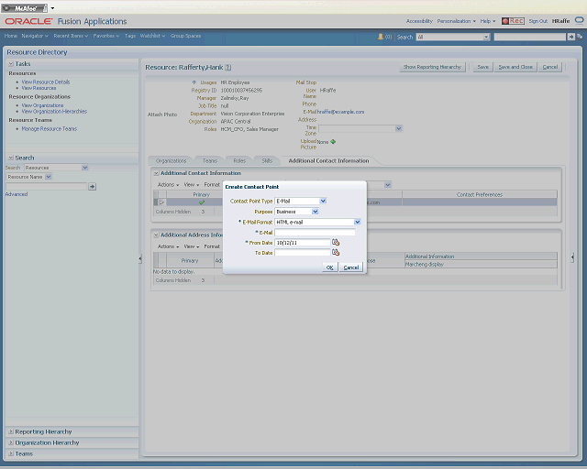Open Personalization menu

[x=457, y=21]
